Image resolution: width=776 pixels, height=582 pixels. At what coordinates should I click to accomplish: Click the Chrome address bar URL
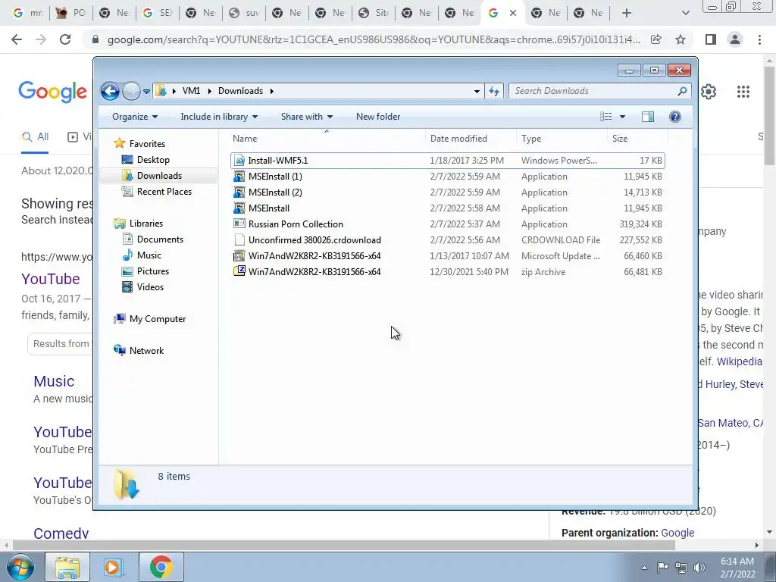pyautogui.click(x=374, y=39)
